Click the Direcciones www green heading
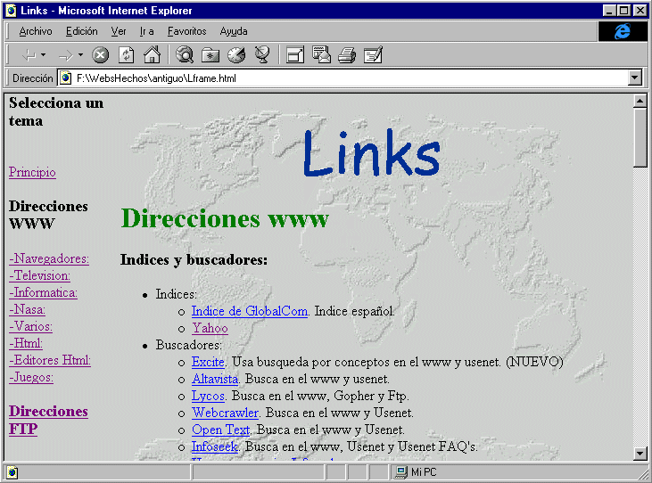The height and width of the screenshot is (483, 652). (225, 218)
